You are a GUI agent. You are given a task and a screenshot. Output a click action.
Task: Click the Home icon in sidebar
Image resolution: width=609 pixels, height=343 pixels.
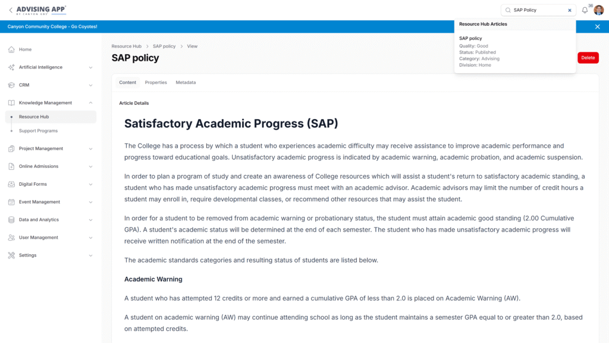coord(11,49)
